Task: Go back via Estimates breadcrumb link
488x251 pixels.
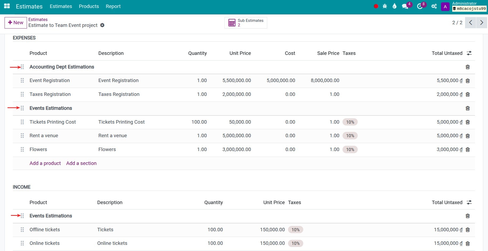Action: click(38, 19)
